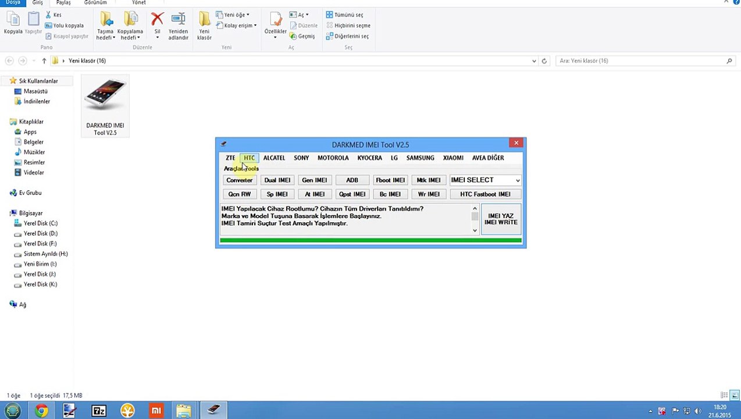Screen dimensions: 741x419
Task: Click Ev Grubu in the sidebar
Action: pyautogui.click(x=30, y=193)
